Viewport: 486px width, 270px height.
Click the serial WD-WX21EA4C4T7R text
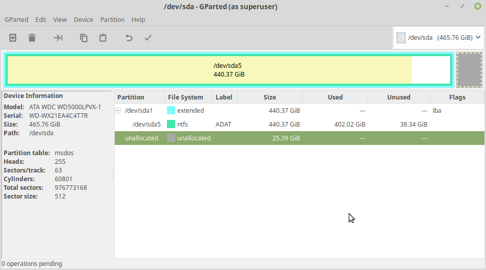click(x=58, y=115)
